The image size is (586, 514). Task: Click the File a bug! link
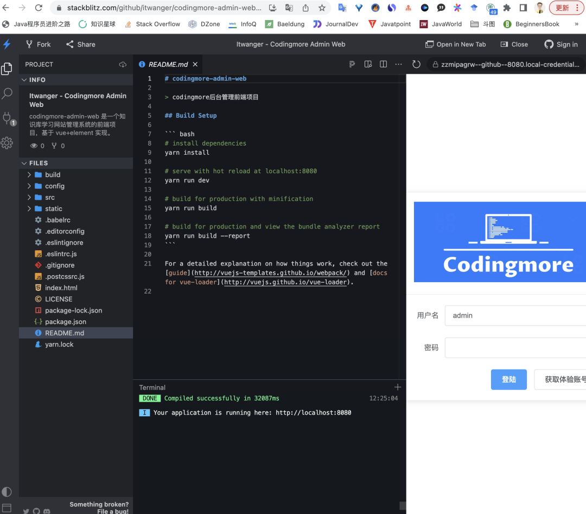112,511
